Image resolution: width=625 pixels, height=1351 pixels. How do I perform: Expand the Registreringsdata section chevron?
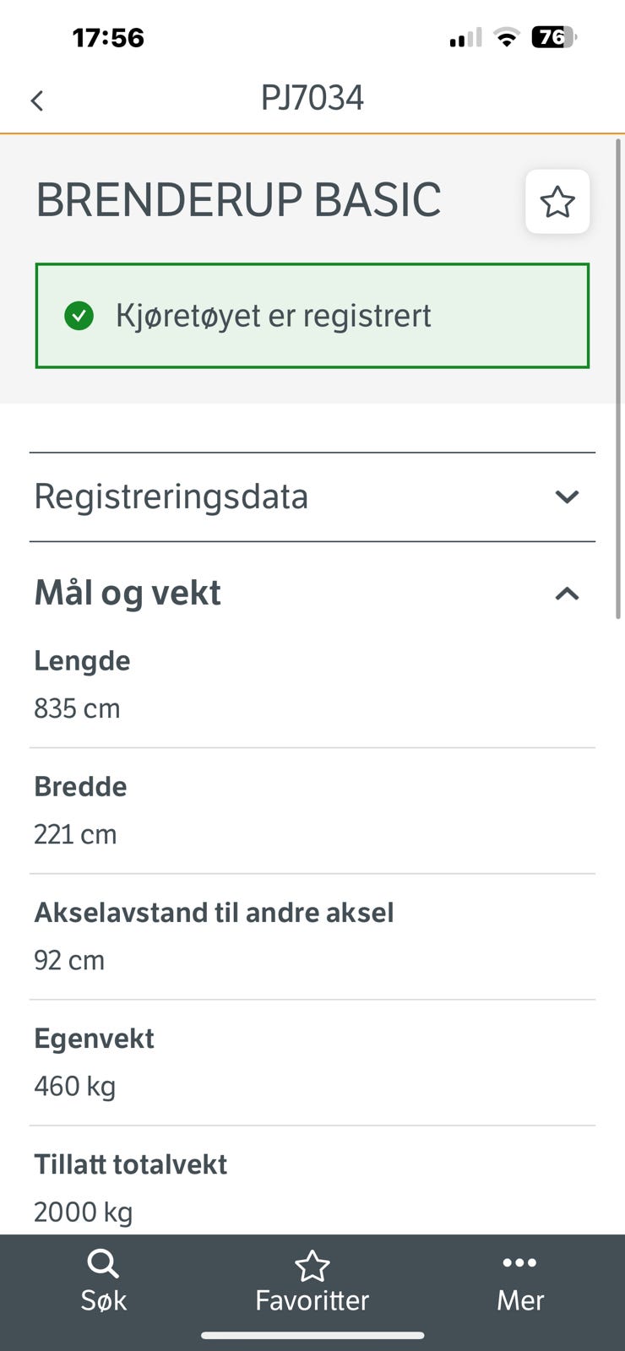coord(567,496)
